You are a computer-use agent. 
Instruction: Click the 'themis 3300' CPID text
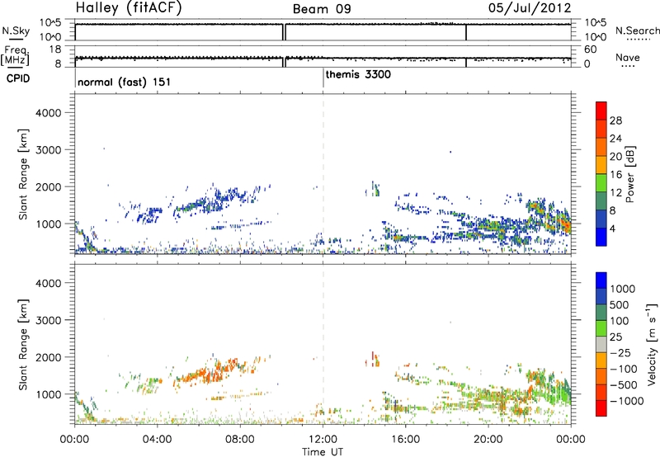[x=358, y=74]
